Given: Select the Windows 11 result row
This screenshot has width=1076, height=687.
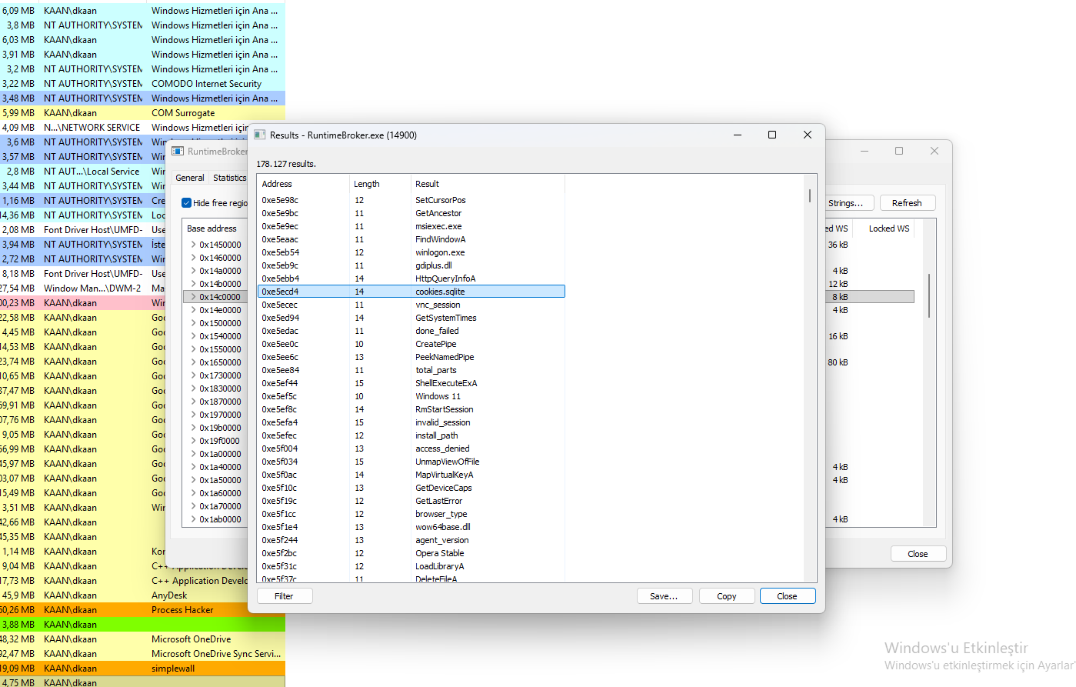Looking at the screenshot, I should pos(411,396).
